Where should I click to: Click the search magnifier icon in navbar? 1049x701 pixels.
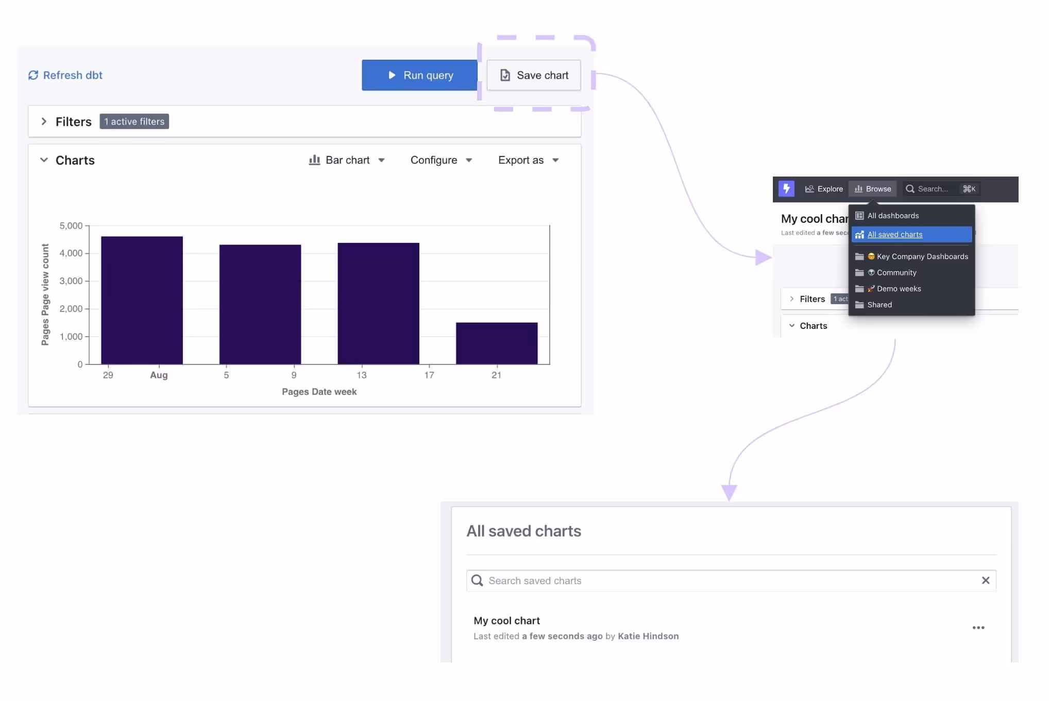tap(910, 189)
